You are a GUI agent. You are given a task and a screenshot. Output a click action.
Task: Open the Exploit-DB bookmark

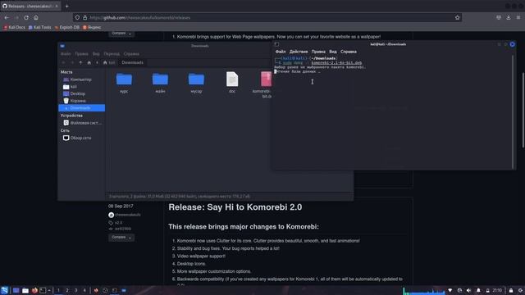tap(67, 27)
